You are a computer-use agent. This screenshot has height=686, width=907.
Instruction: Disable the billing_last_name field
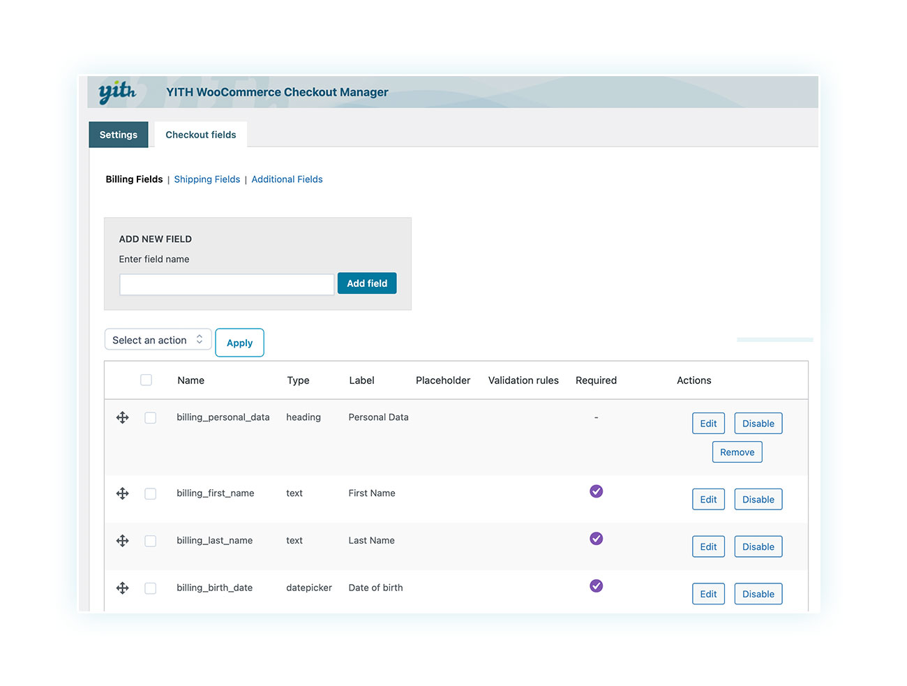(x=758, y=547)
